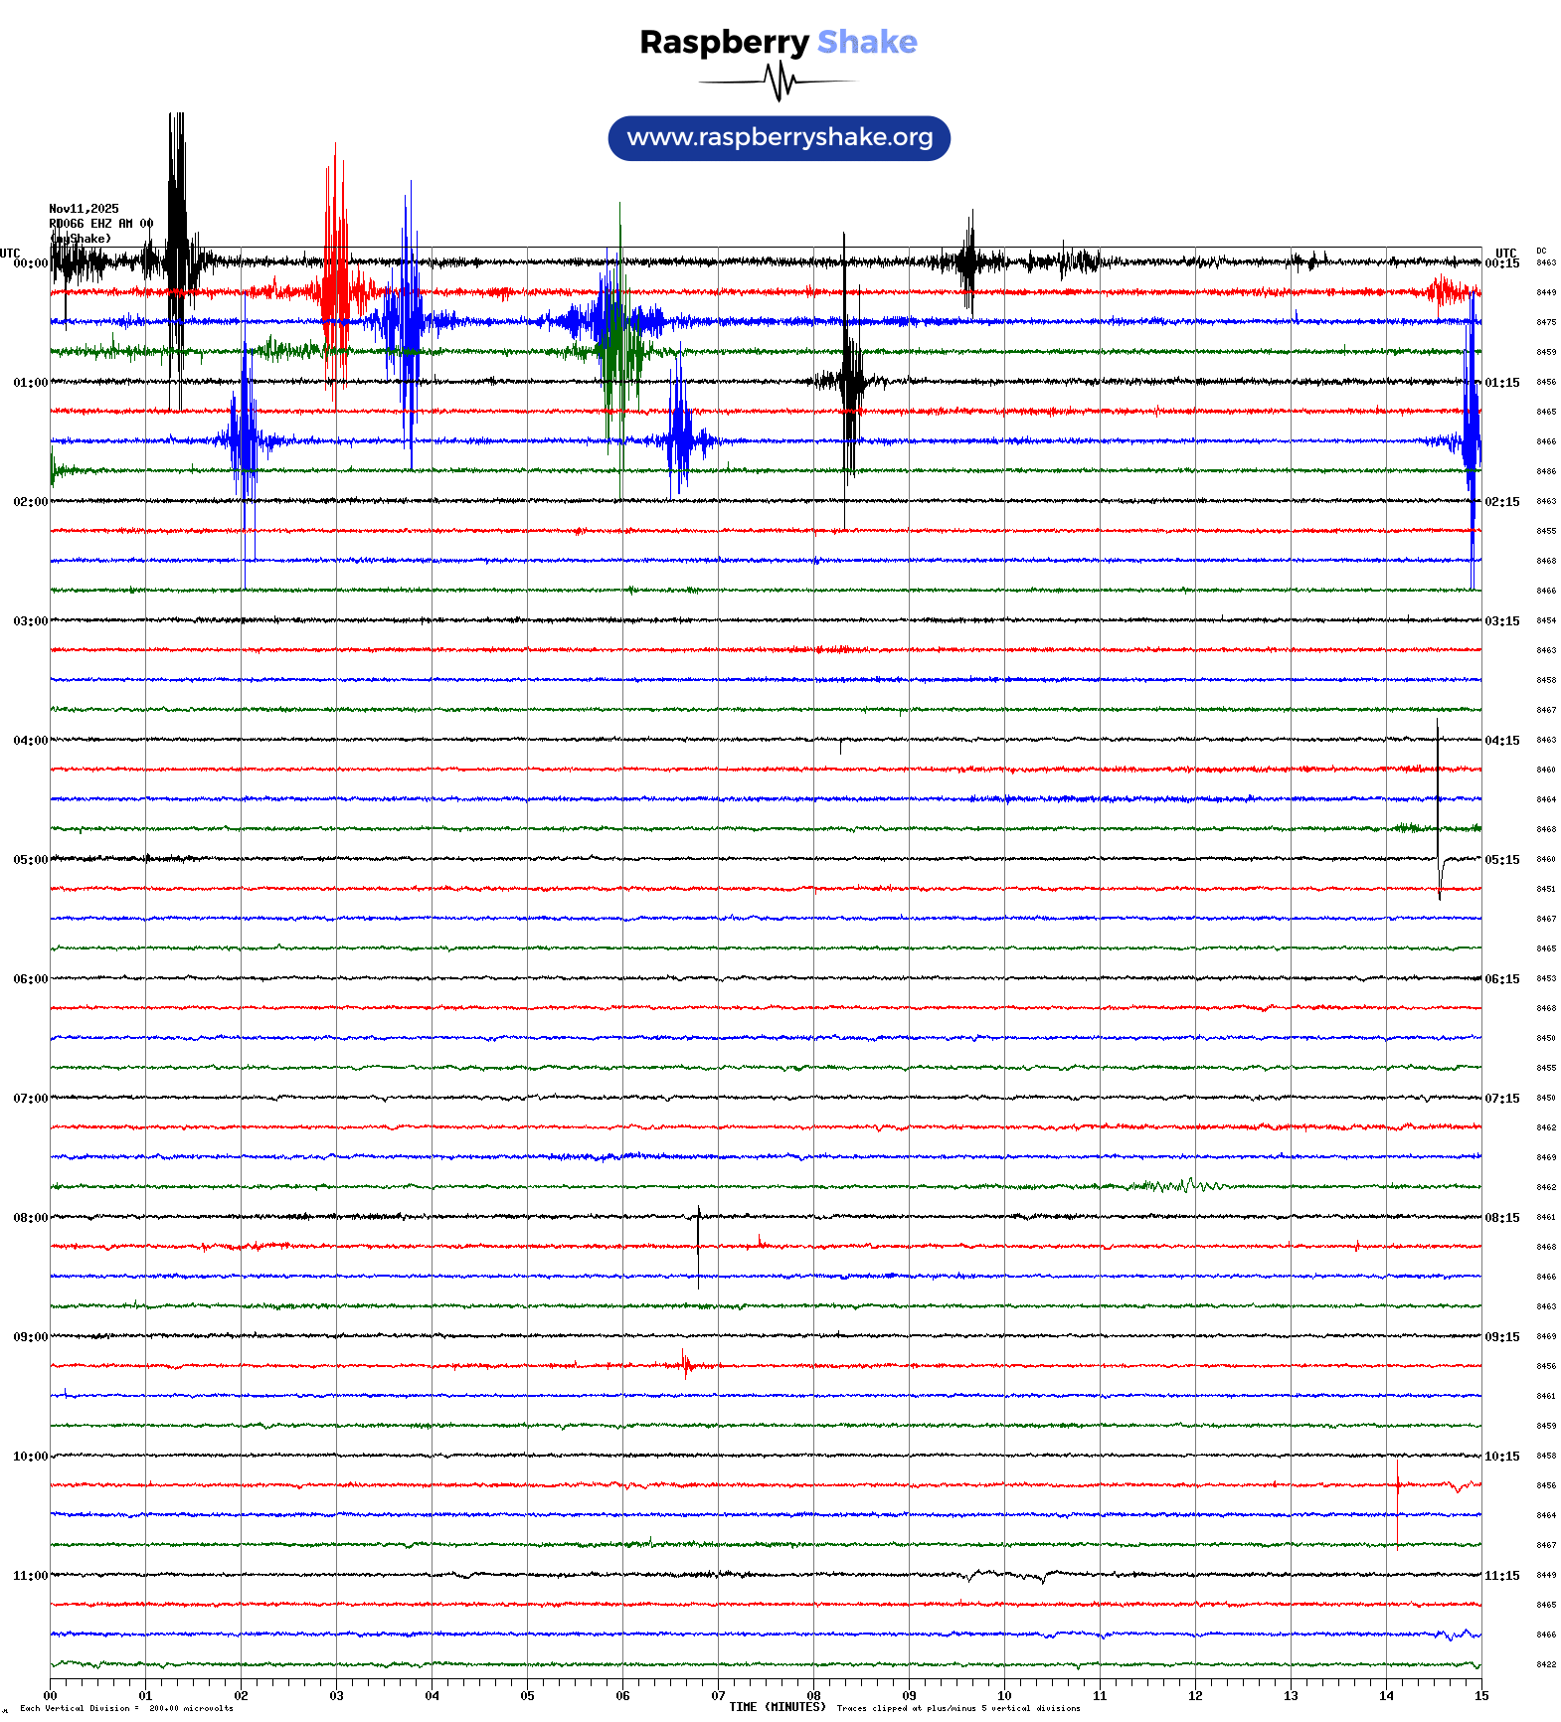Click the small red event on 09:00 row
The width and height of the screenshot is (1561, 1722).
tap(686, 1364)
